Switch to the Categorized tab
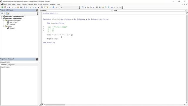 [11, 65]
